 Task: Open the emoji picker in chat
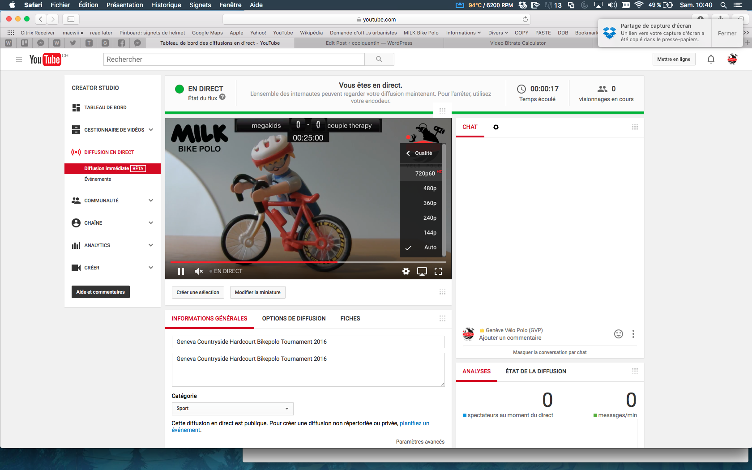[x=619, y=334]
